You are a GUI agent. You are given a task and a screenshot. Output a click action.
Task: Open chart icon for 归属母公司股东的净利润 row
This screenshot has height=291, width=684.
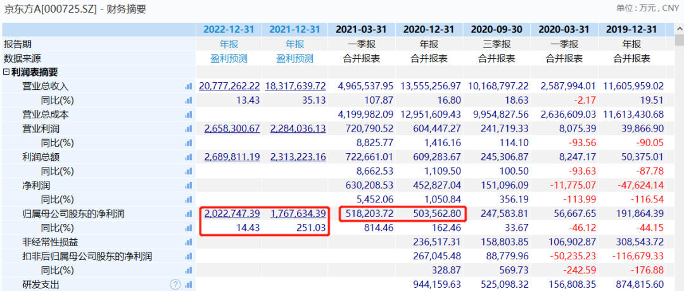(189, 214)
